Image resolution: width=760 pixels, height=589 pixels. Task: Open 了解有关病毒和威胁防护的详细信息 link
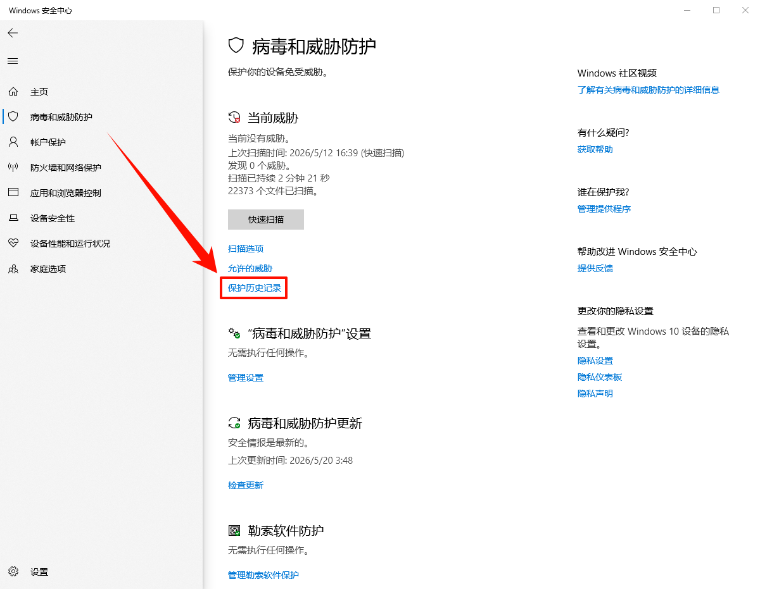tap(649, 90)
